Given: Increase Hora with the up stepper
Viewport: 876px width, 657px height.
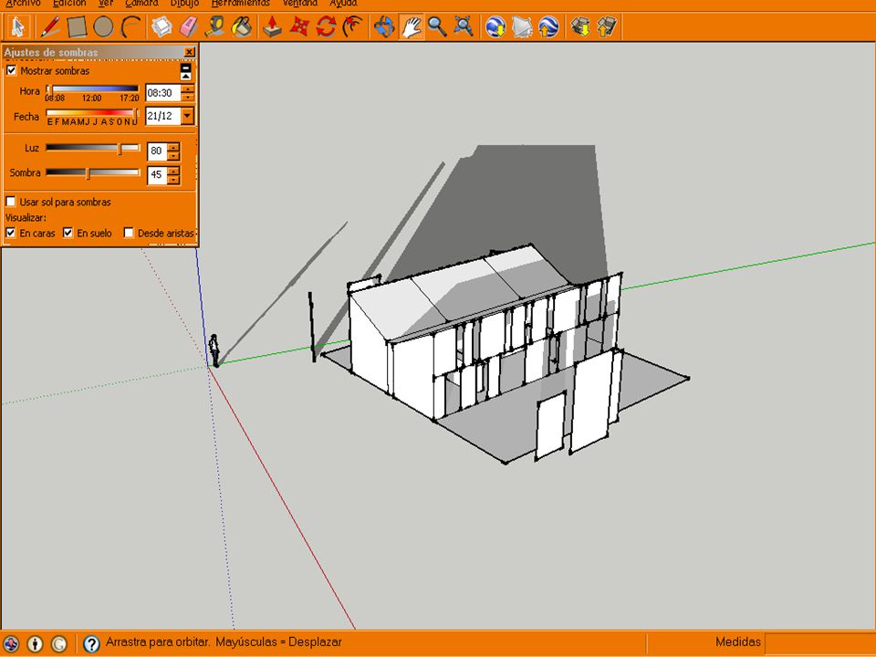Looking at the screenshot, I should [x=188, y=89].
